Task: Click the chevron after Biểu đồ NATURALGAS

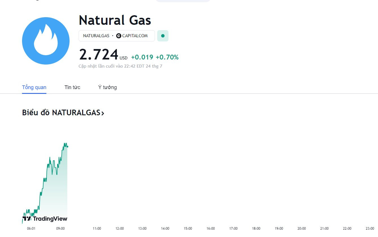Action: [103, 113]
